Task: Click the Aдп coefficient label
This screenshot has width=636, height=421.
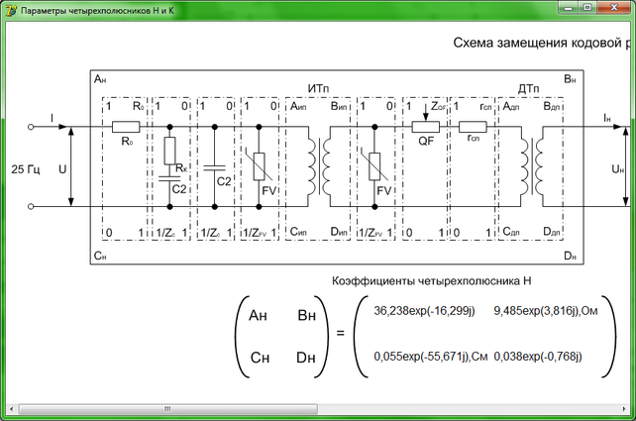Action: tap(511, 106)
